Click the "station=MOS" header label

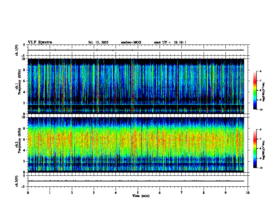(131, 42)
